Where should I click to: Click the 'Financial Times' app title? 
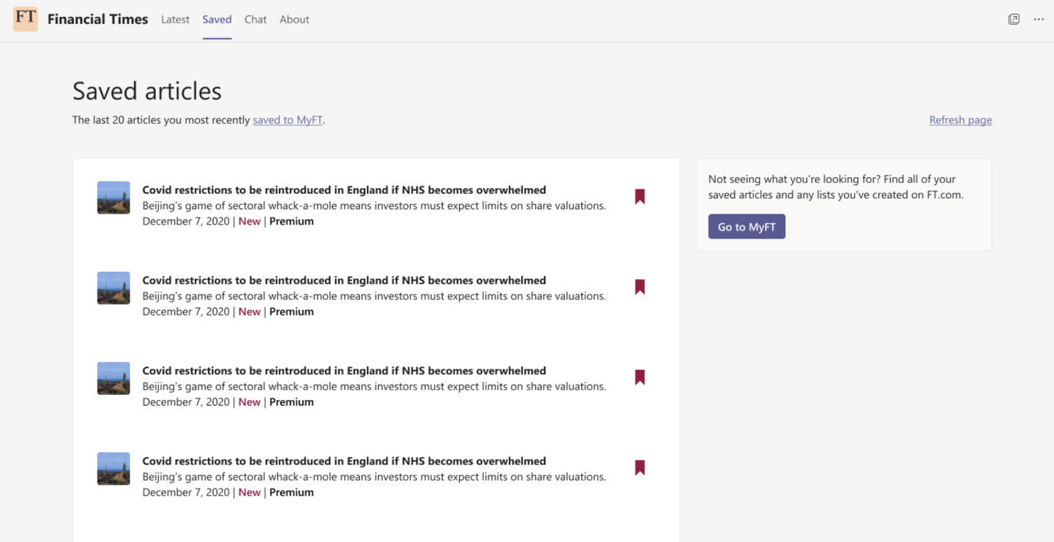(x=97, y=20)
